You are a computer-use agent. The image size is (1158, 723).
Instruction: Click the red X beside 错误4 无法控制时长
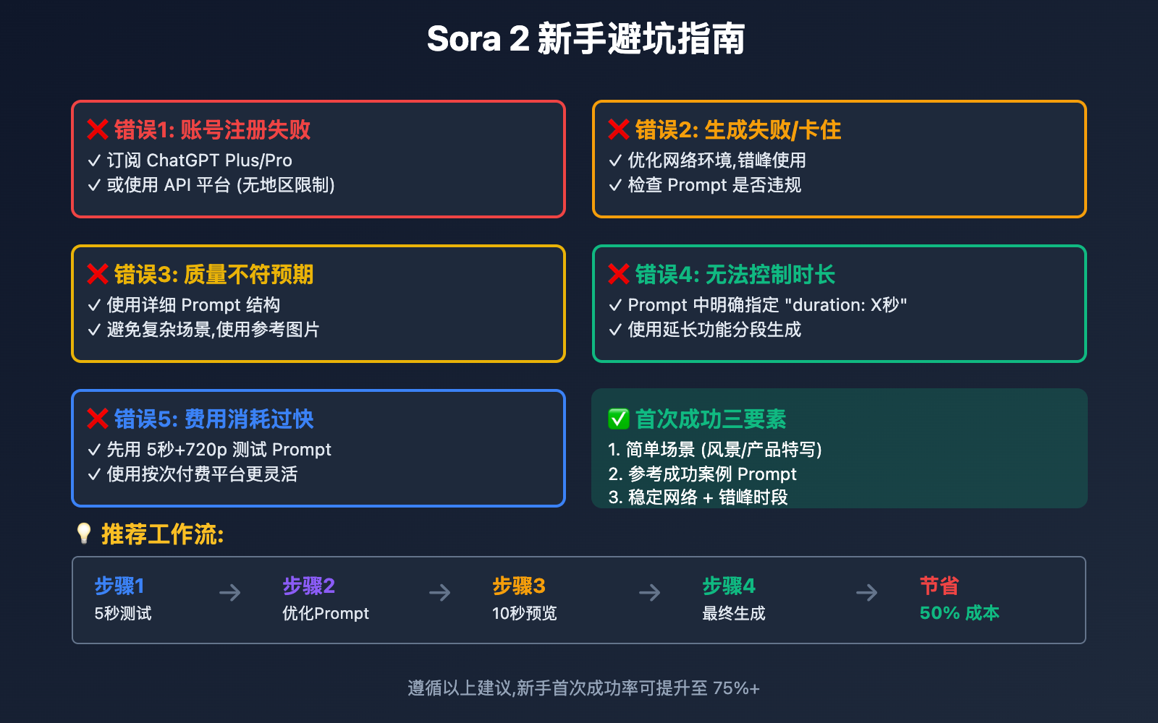pyautogui.click(x=619, y=274)
